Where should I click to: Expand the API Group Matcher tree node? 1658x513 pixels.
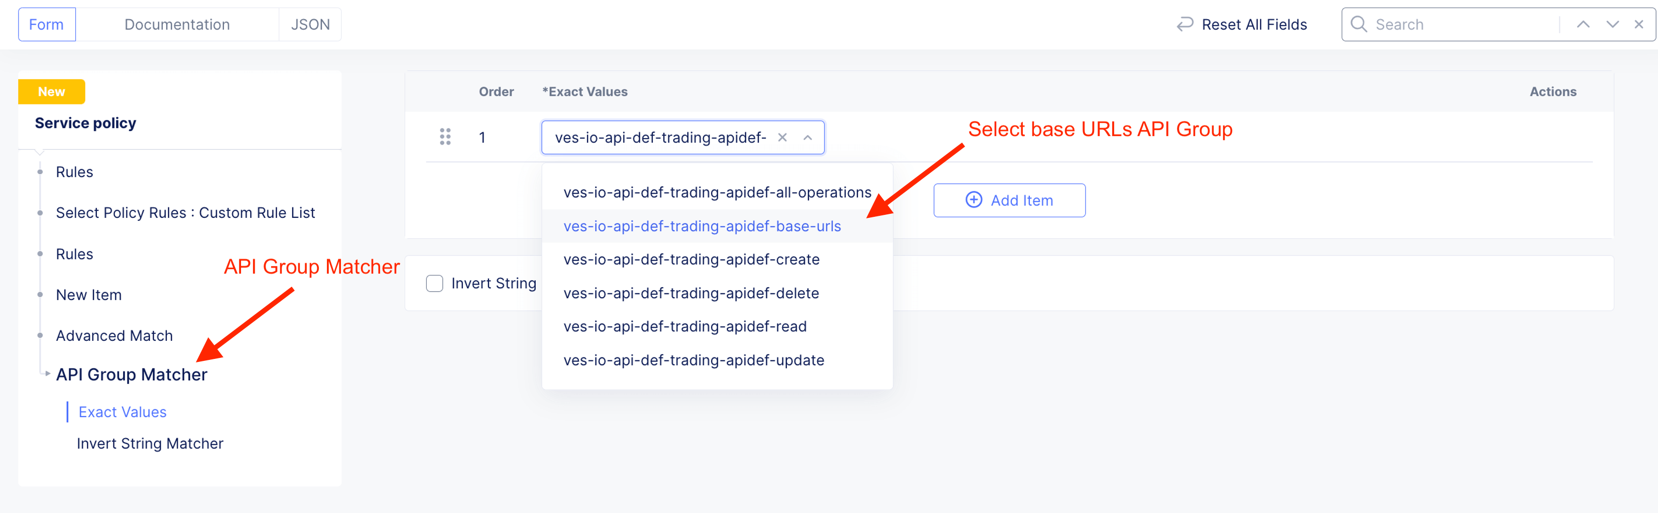[x=48, y=373]
